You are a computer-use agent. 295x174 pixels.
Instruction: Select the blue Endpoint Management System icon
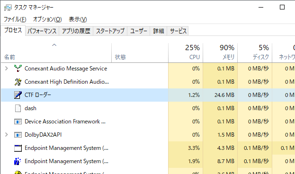pyautogui.click(x=18, y=161)
